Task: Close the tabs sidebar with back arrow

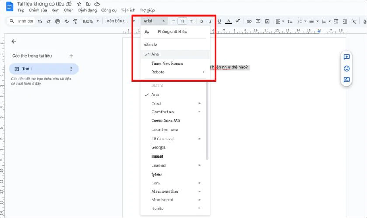Action: tap(14, 41)
